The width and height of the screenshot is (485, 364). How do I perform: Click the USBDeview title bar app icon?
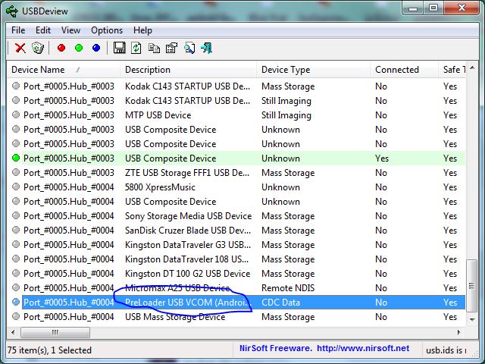pos(12,11)
